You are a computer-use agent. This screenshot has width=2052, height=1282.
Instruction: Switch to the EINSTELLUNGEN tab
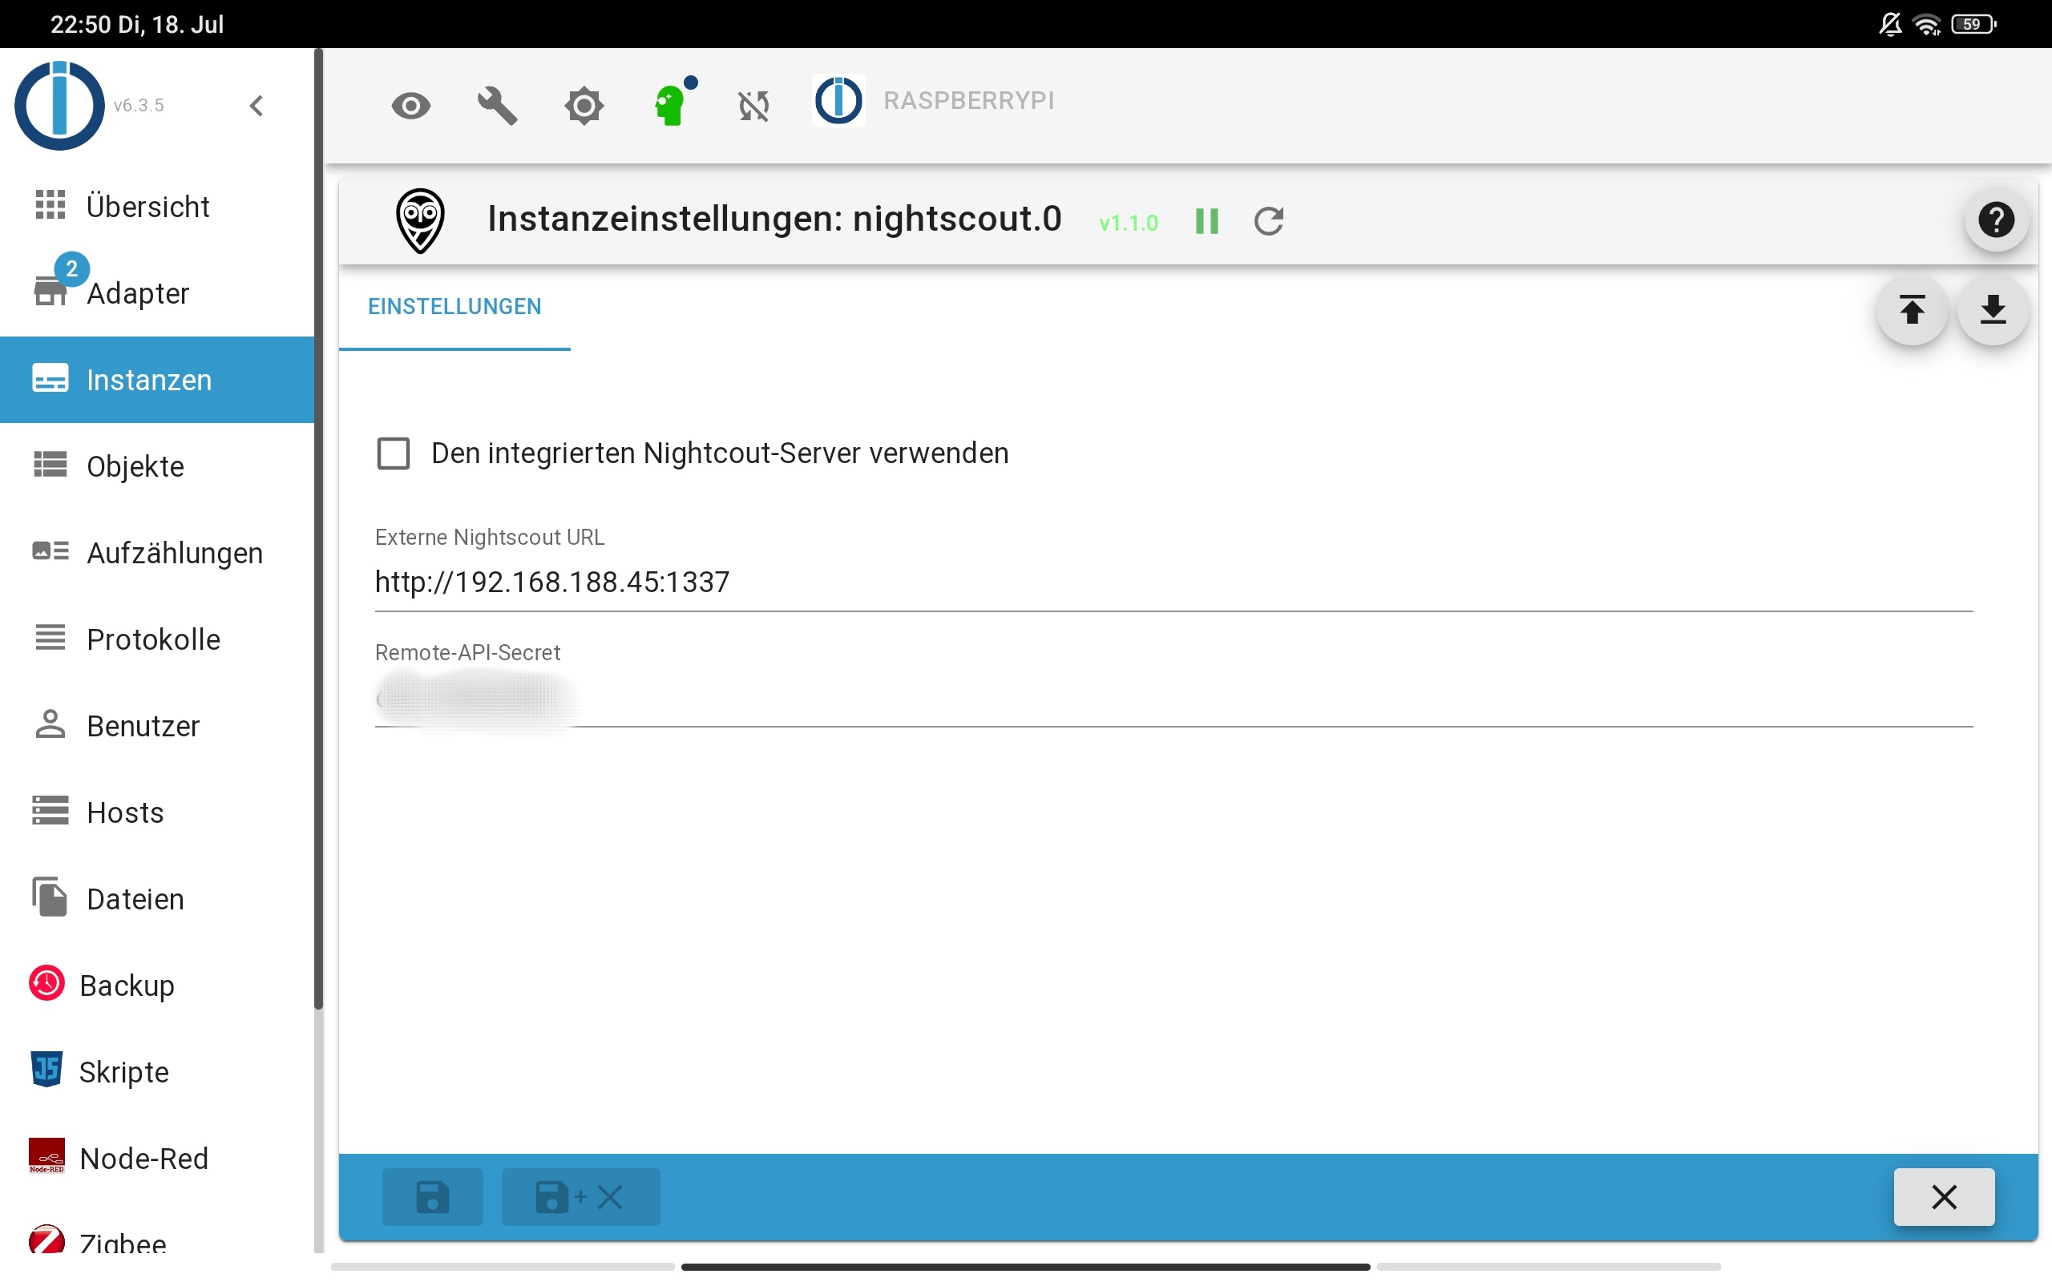point(454,306)
